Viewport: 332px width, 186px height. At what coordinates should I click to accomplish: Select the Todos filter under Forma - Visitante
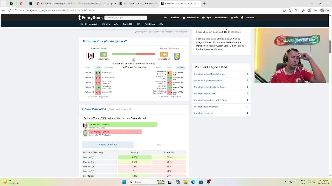point(159,68)
